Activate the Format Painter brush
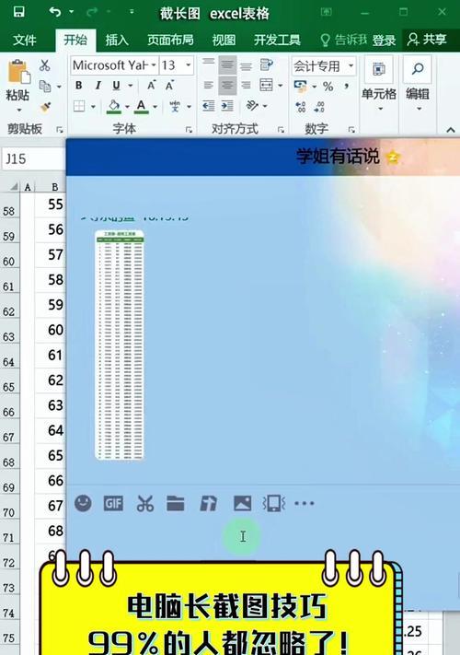460x655 pixels. point(45,108)
